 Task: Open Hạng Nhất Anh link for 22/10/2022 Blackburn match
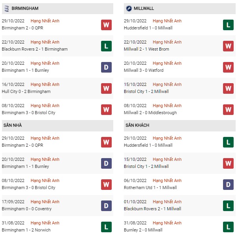click(x=45, y=42)
